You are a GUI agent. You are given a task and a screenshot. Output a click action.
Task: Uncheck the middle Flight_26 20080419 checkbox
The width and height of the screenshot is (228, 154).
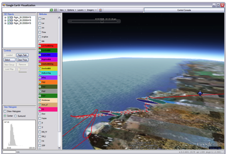[x=9, y=20]
